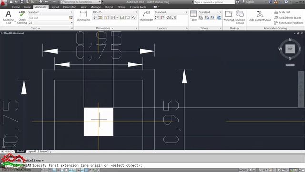Click the Undo arrow in quick access toolbar
The image size is (305, 172).
(46, 2)
